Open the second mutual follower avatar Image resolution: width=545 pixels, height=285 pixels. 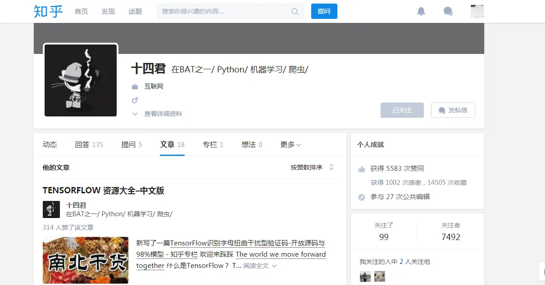380,276
